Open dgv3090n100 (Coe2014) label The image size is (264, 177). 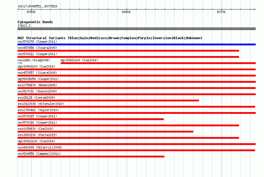[36, 66]
